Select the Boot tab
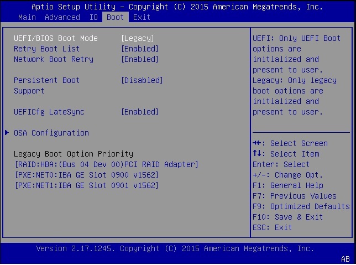The width and height of the screenshot is (356, 265). tap(116, 17)
